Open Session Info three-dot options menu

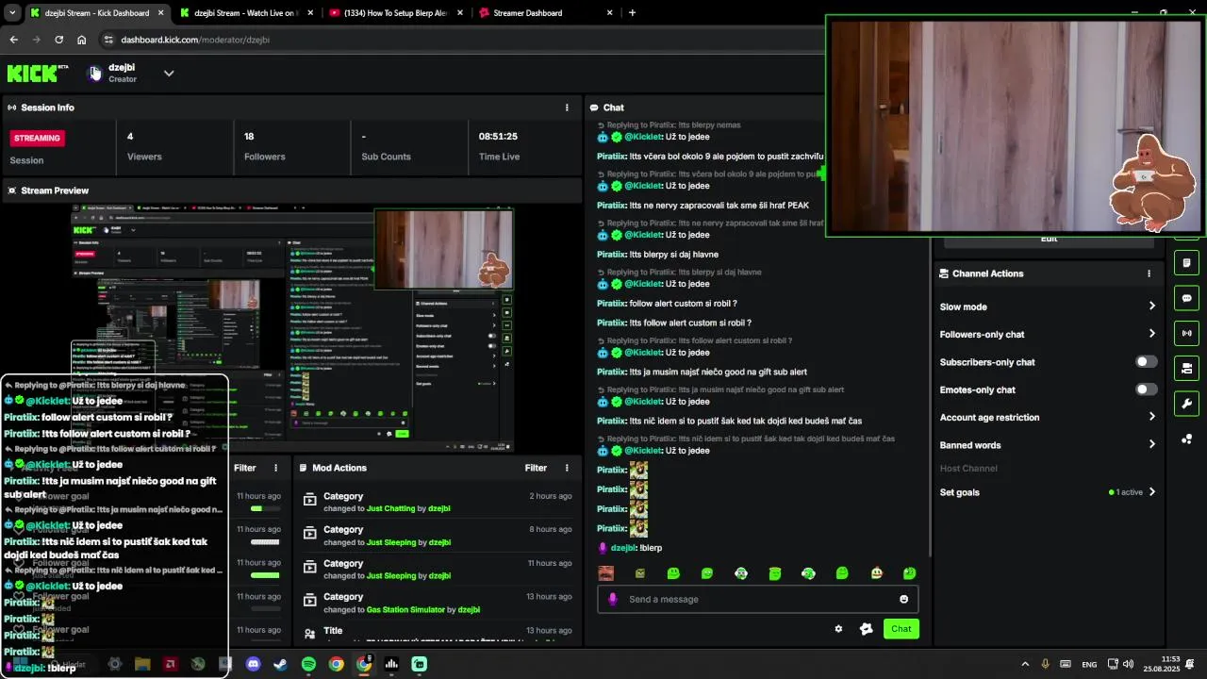[567, 108]
